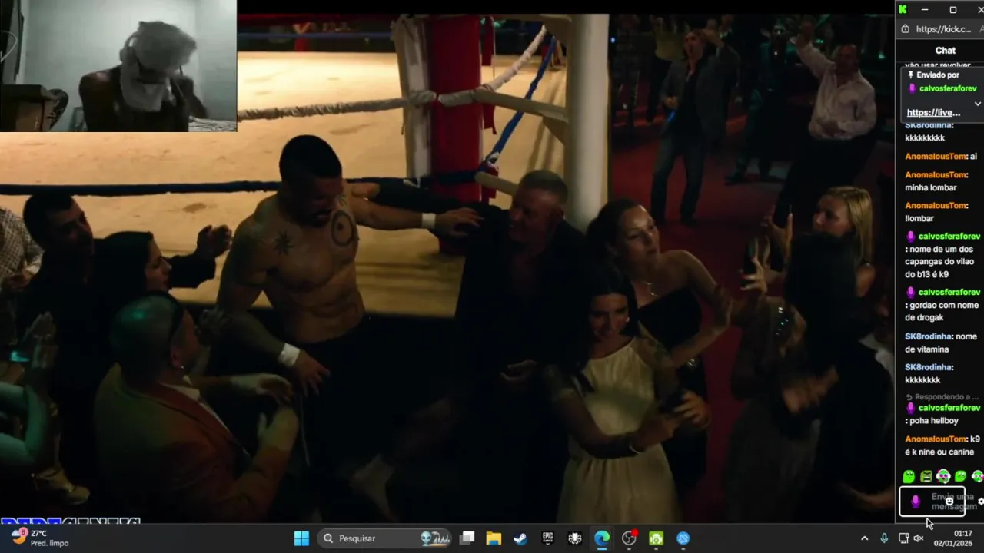The width and height of the screenshot is (984, 553).
Task: Open chat settings gear icon
Action: coord(980,502)
